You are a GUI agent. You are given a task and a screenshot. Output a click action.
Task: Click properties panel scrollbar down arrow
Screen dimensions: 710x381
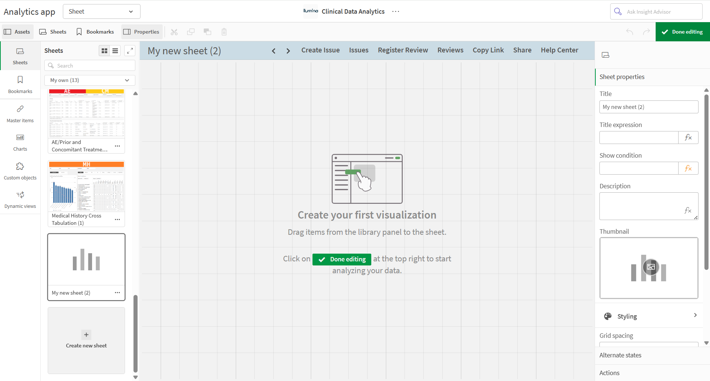pos(706,343)
